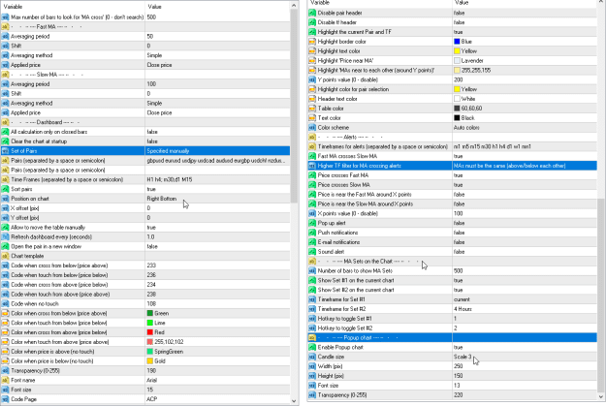
Task: Pick the SpringGreen color swatch
Action: (x=150, y=352)
